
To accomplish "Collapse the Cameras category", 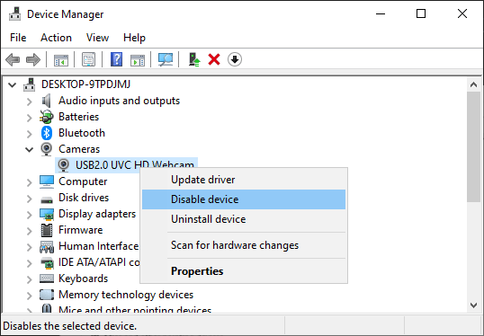I will click(30, 149).
